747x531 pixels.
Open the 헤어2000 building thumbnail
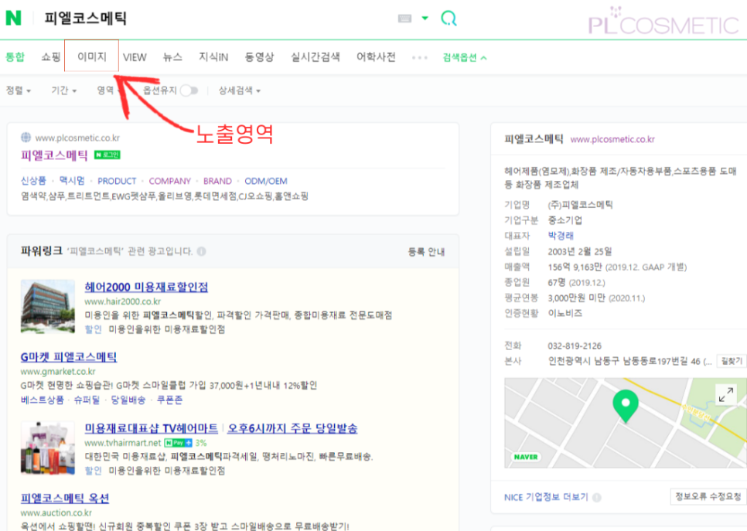[x=48, y=306]
